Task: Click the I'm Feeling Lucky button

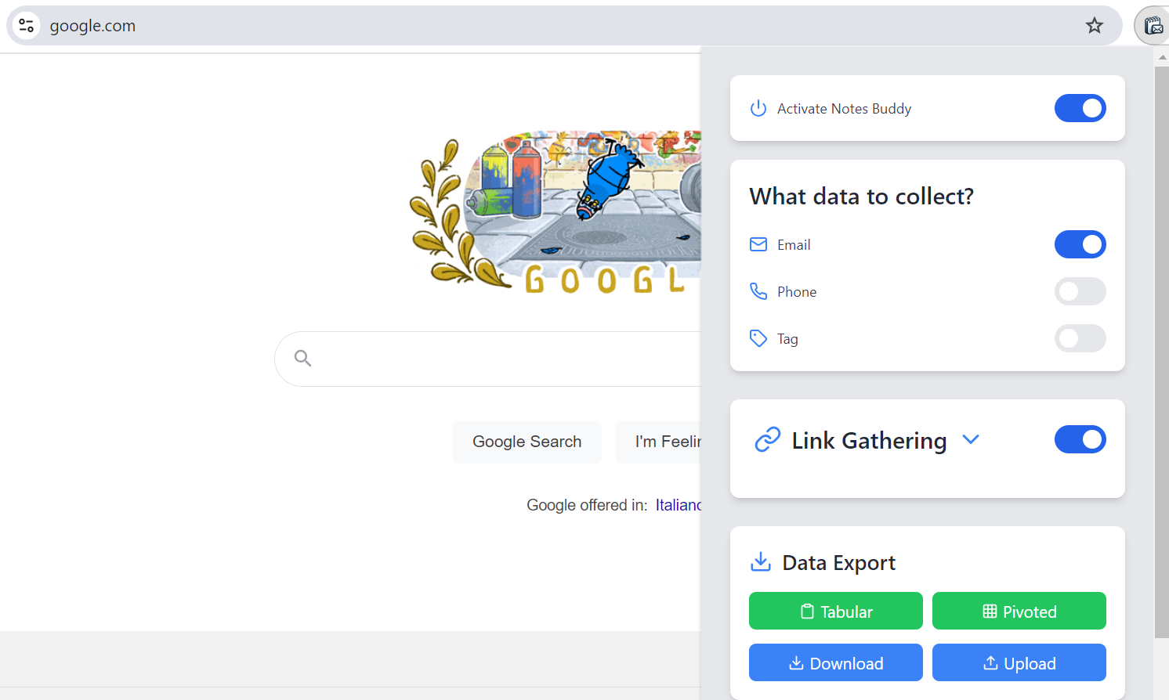Action: coord(658,442)
